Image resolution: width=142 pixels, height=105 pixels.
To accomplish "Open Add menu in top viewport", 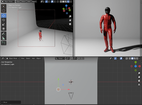I will [x=29, y=1].
